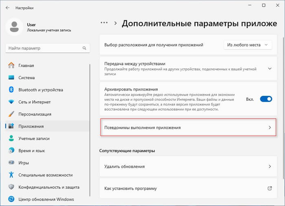285x206 pixels.
Task: Click the Главная home icon in the sidebar
Action: point(11,65)
